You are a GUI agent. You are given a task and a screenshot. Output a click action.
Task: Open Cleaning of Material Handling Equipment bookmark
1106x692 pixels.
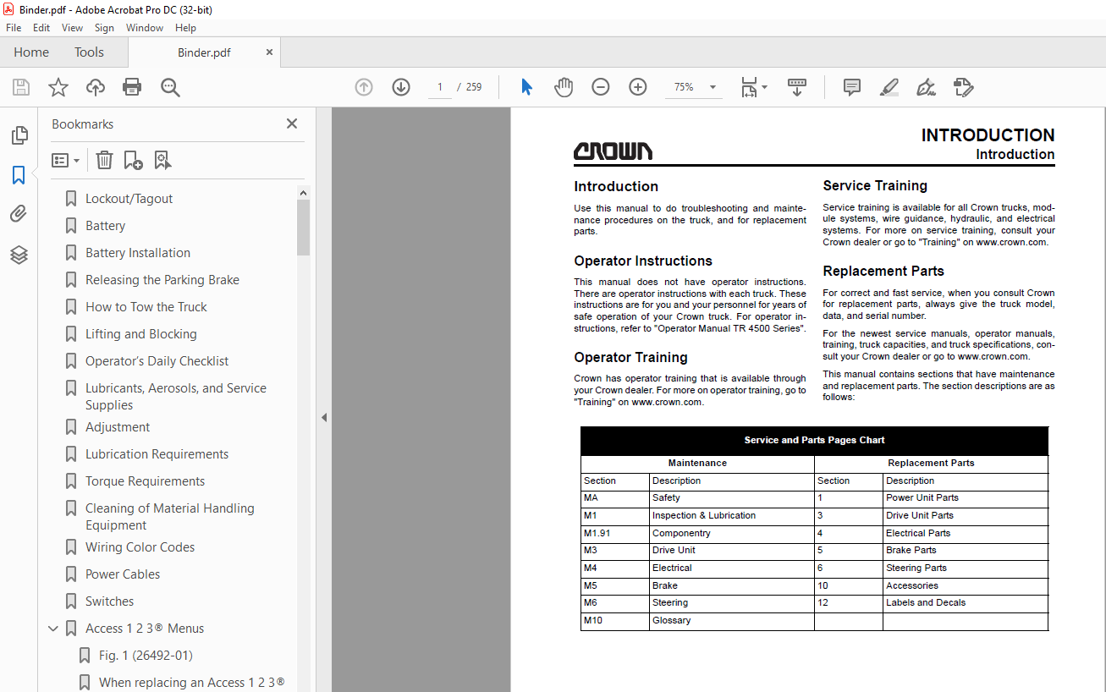169,517
